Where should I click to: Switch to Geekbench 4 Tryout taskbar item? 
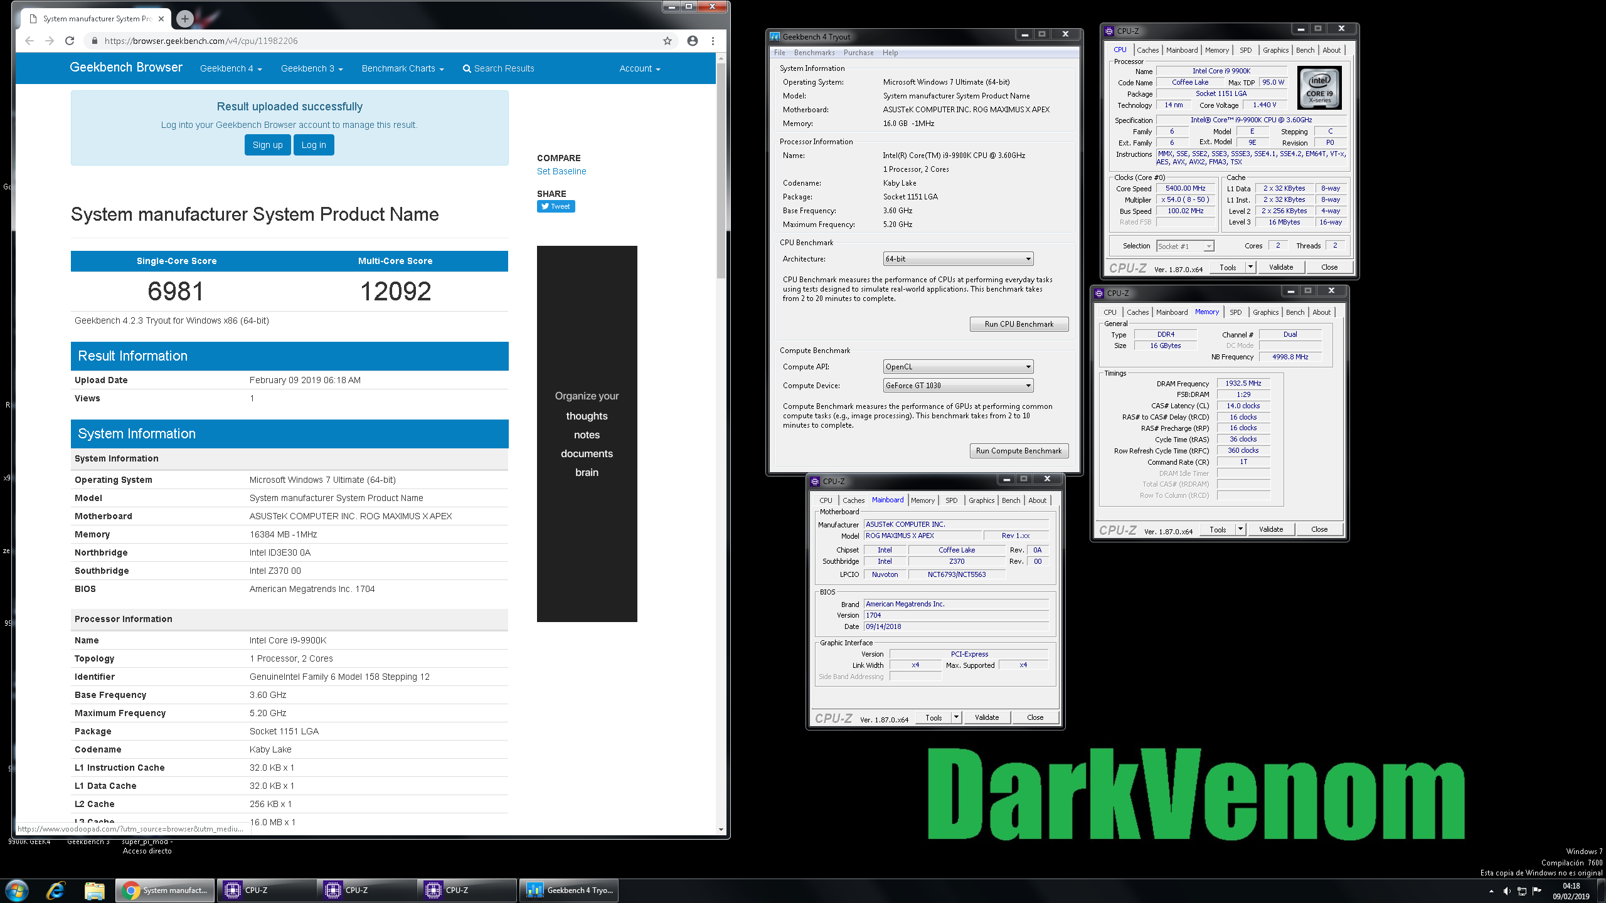[x=570, y=890]
